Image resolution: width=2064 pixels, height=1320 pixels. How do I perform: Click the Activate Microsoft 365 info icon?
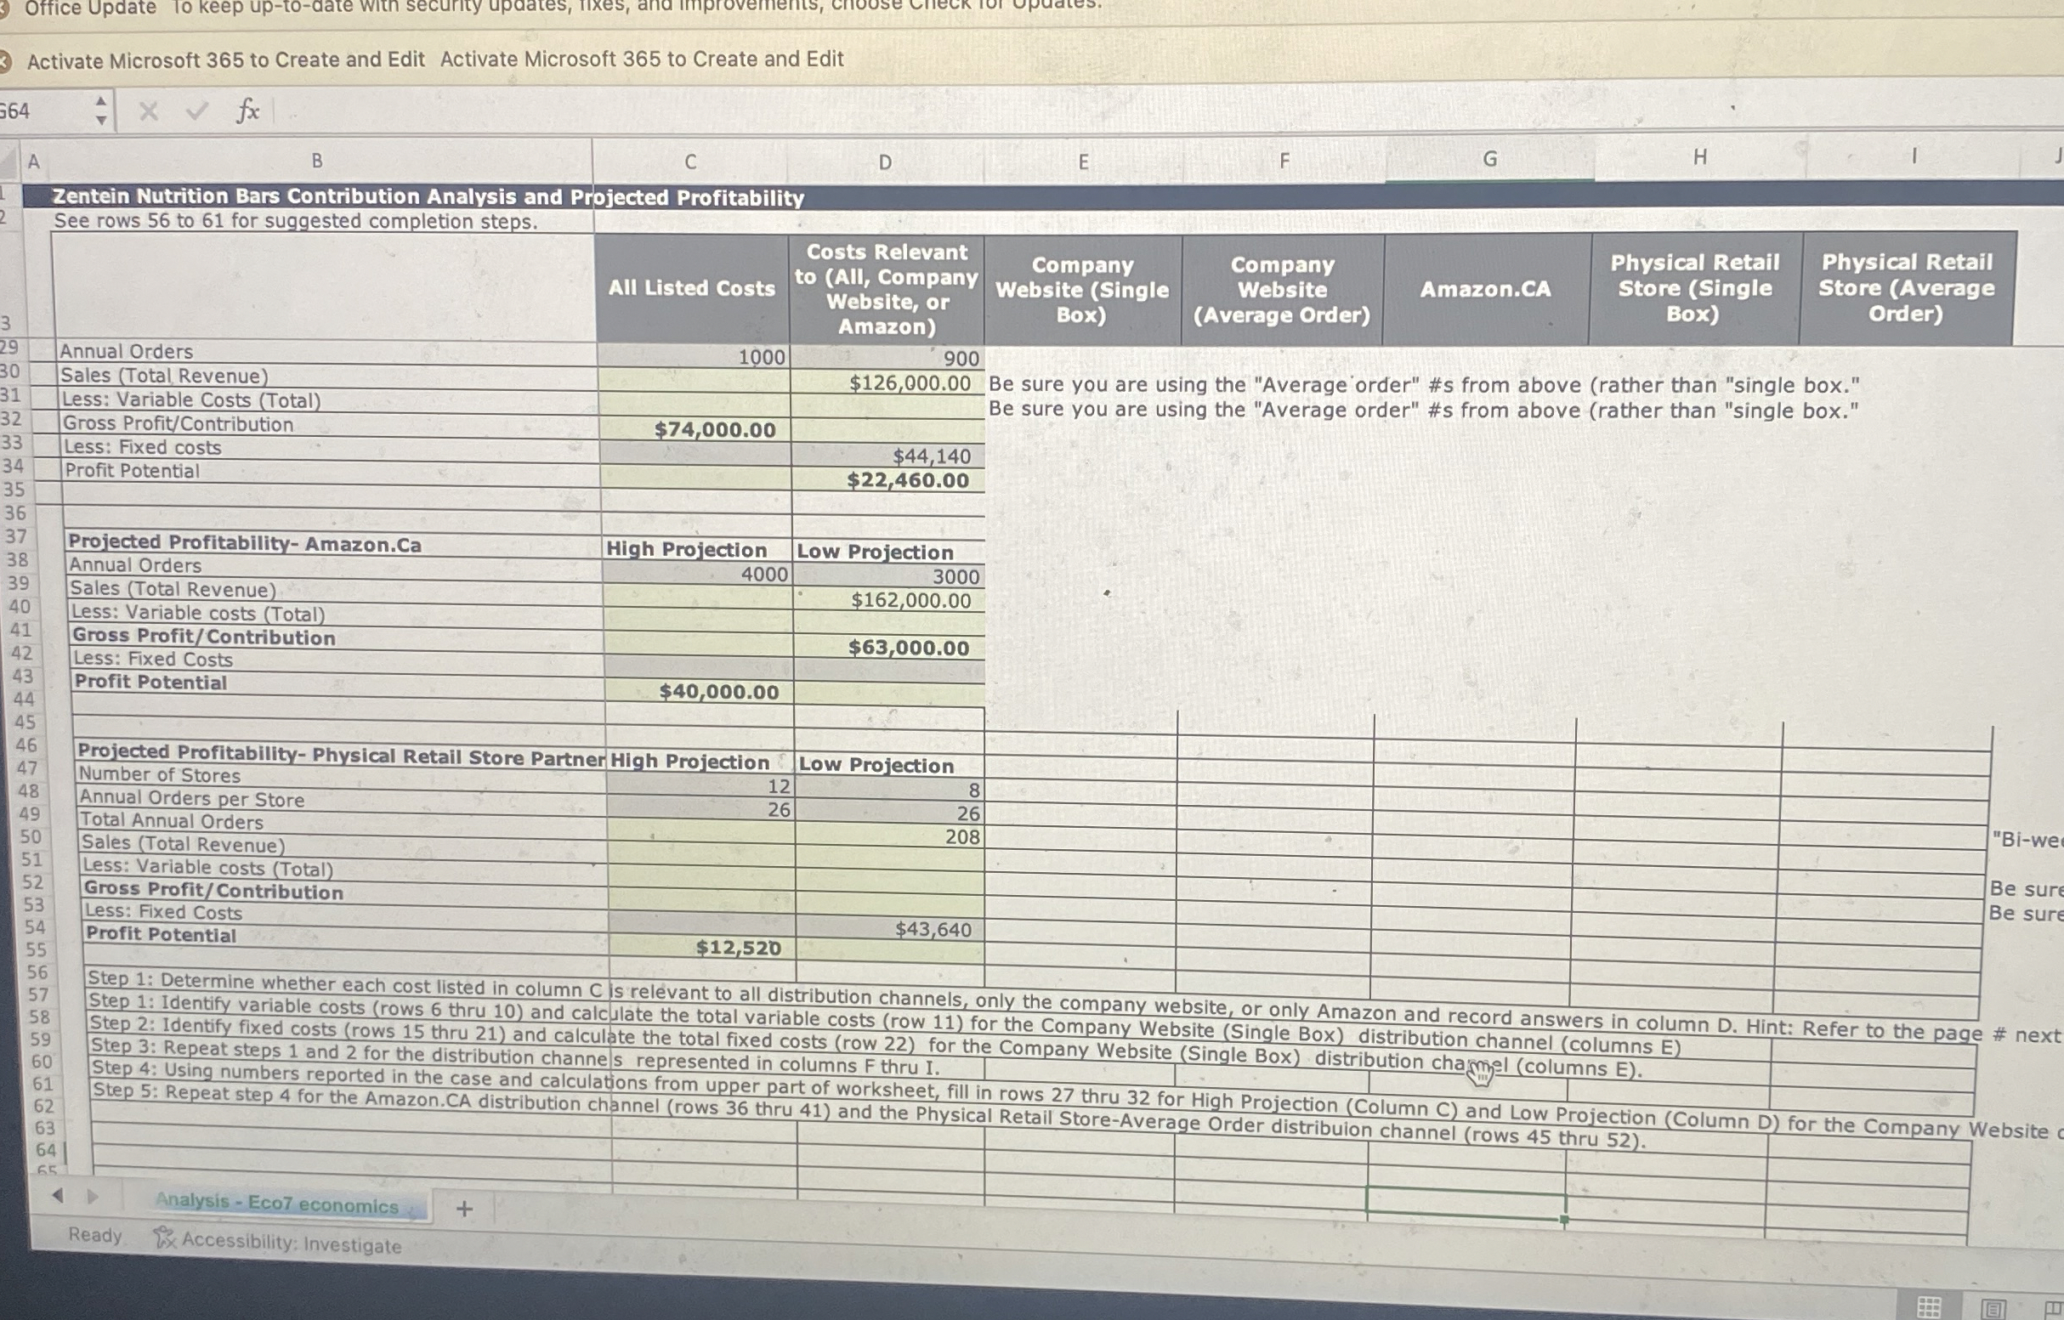pos(7,60)
